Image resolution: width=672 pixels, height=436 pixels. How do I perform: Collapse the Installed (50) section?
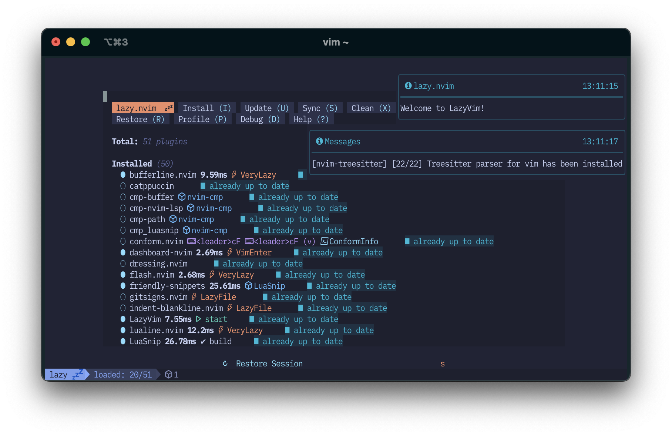point(142,163)
